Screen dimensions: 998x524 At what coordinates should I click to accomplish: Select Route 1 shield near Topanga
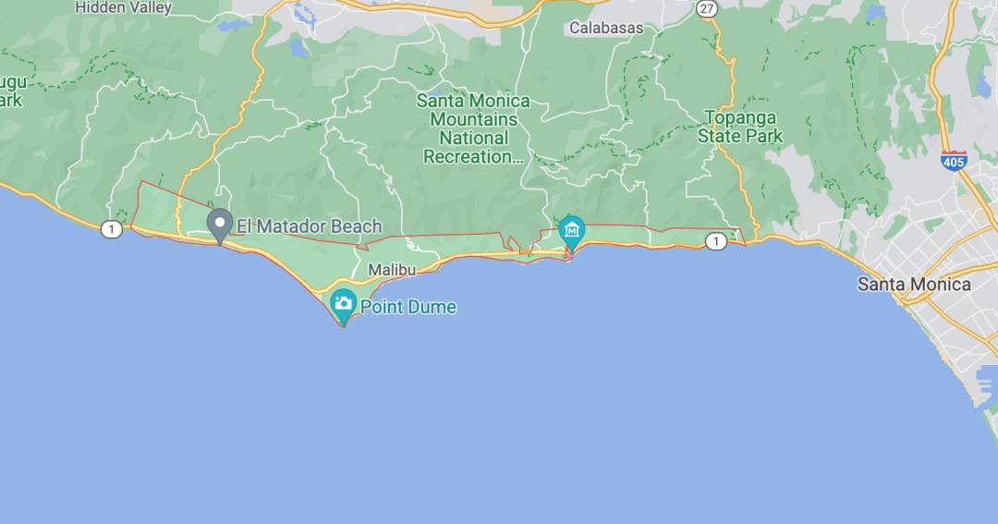716,240
